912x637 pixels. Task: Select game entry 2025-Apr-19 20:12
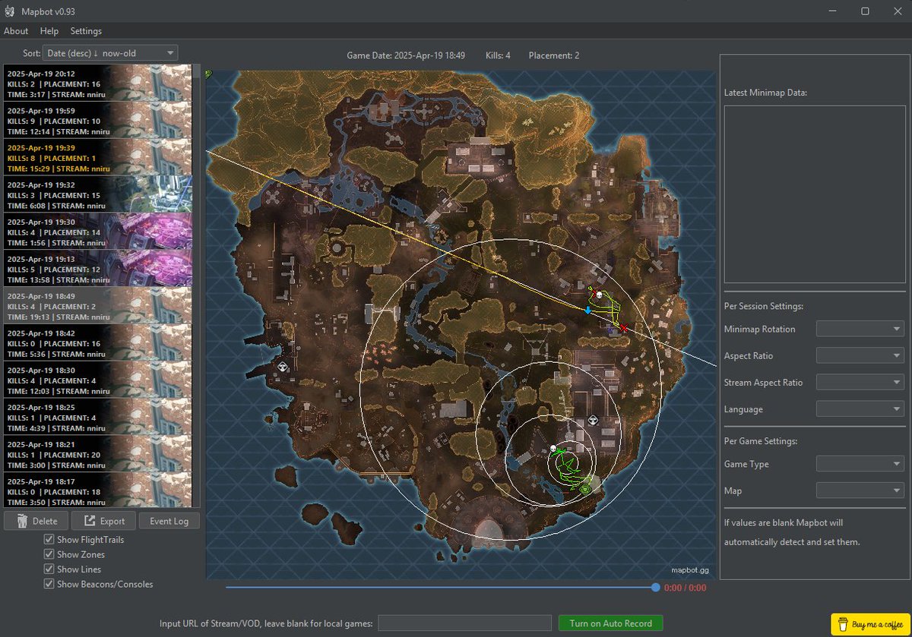point(97,83)
